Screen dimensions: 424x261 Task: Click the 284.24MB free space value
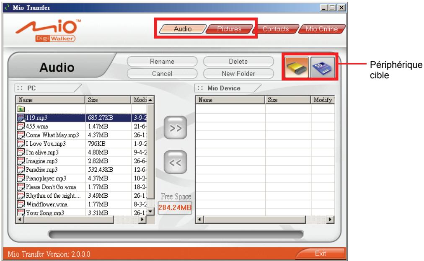coord(175,207)
